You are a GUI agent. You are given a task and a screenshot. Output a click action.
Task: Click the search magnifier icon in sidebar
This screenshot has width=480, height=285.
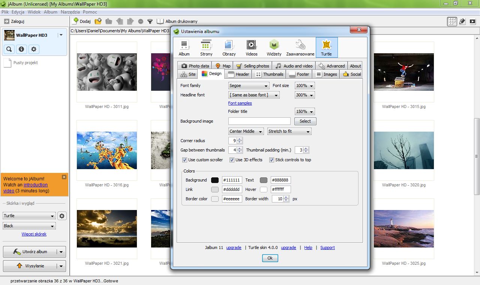(9, 49)
